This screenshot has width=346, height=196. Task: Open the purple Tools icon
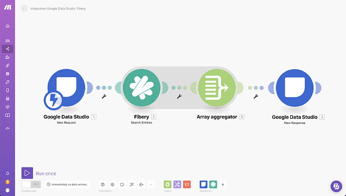click(177, 184)
